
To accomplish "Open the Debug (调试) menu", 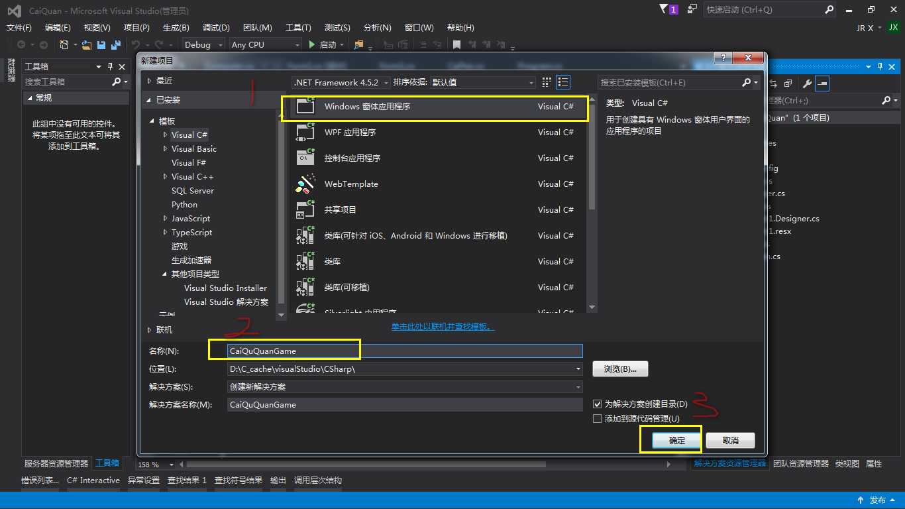I will pos(216,27).
